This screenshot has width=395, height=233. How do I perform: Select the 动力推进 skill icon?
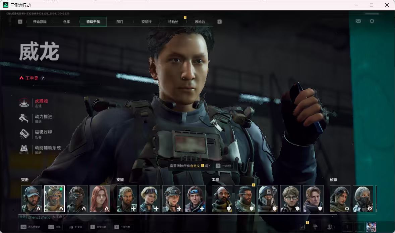(x=24, y=118)
